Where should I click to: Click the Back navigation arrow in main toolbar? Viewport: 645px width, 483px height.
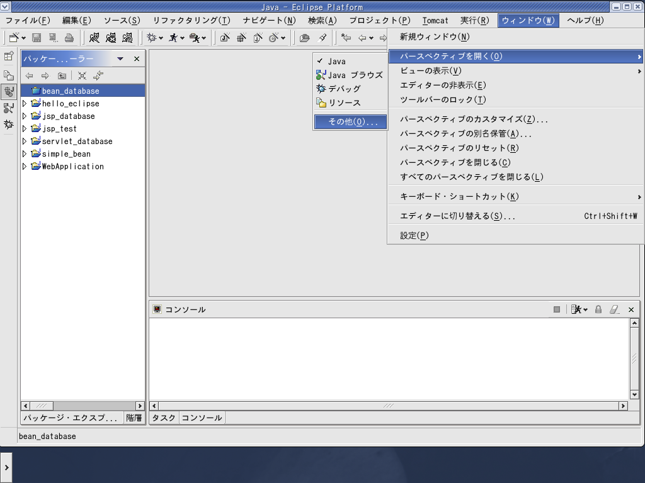[x=362, y=38]
